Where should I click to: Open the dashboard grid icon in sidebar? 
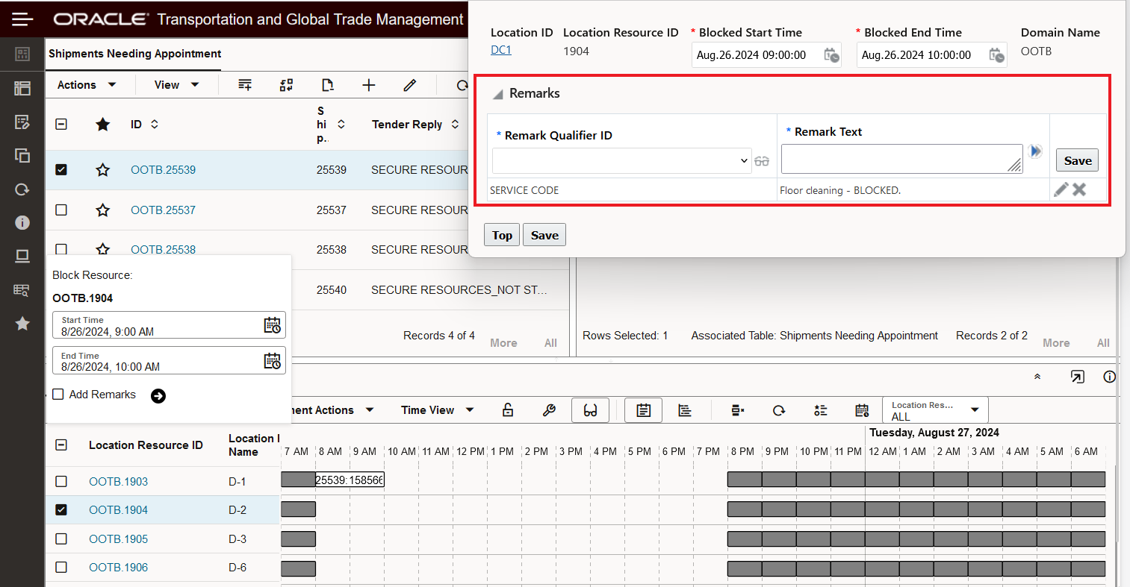[x=22, y=54]
